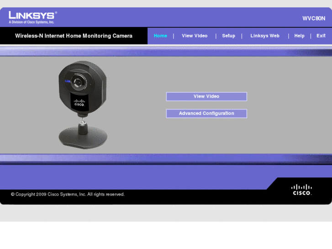
Task: Open the Home navigation tab
Action: (160, 36)
